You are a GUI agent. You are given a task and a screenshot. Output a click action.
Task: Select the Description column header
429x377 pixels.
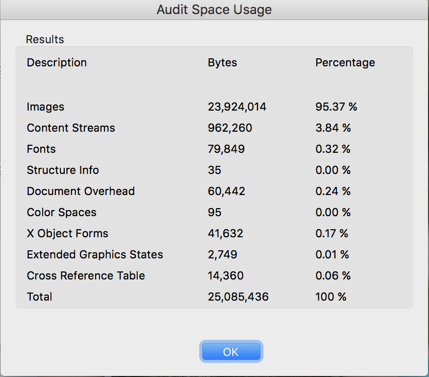pyautogui.click(x=57, y=63)
